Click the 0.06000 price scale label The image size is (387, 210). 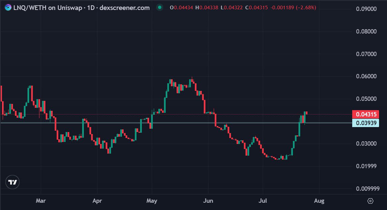click(x=366, y=76)
